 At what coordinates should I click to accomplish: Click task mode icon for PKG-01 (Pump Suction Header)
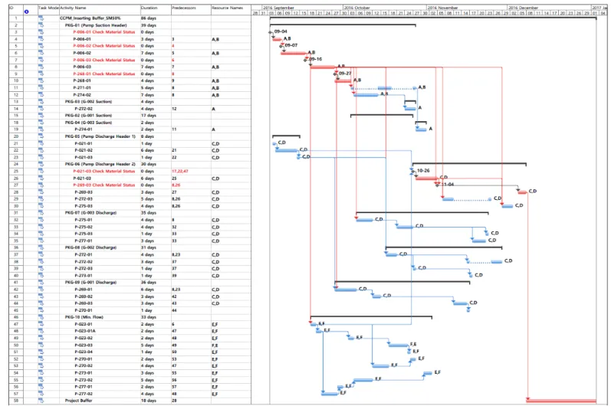pos(41,25)
